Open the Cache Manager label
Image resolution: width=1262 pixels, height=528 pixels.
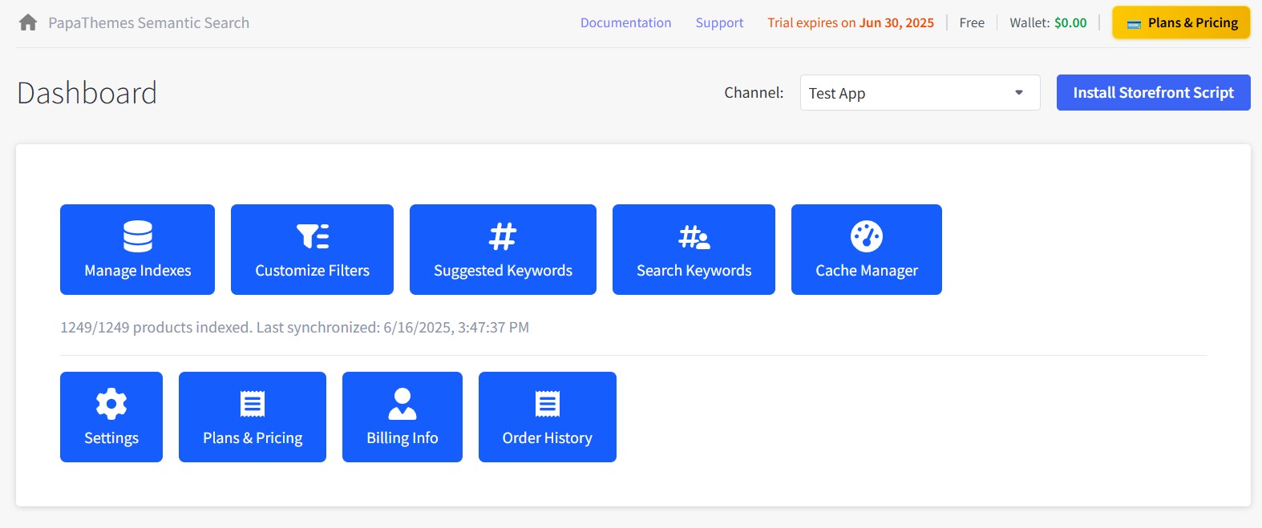tap(867, 271)
